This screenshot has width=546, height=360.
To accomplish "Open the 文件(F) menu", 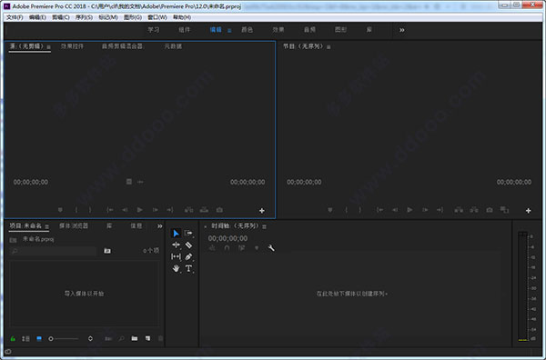I will pyautogui.click(x=15, y=17).
